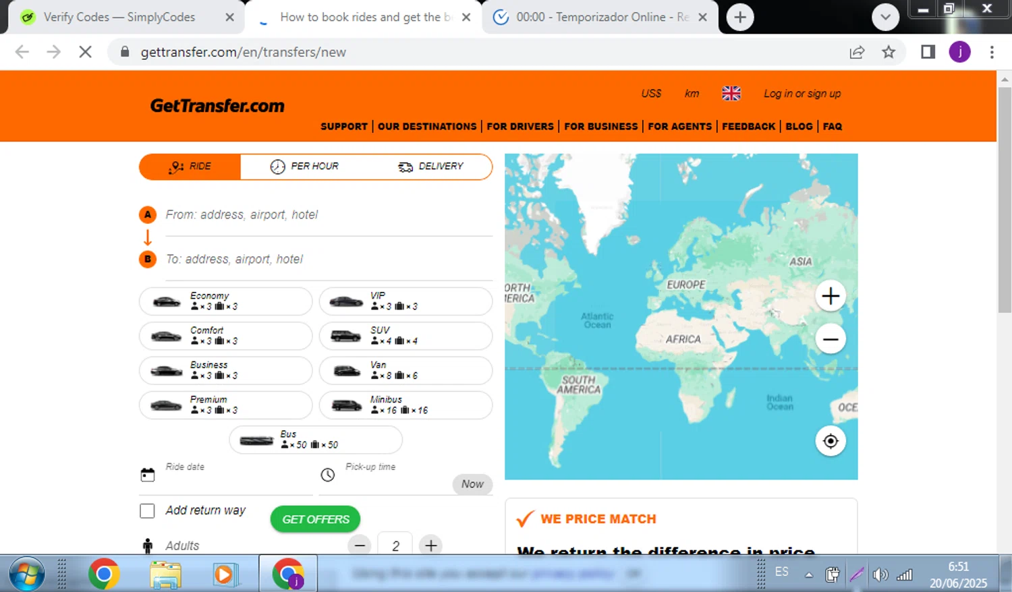Open the BLOG menu item
The width and height of the screenshot is (1012, 592).
click(799, 126)
